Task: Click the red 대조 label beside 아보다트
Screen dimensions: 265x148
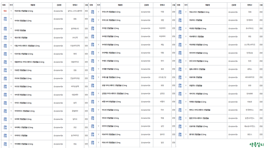Action: 5,11
